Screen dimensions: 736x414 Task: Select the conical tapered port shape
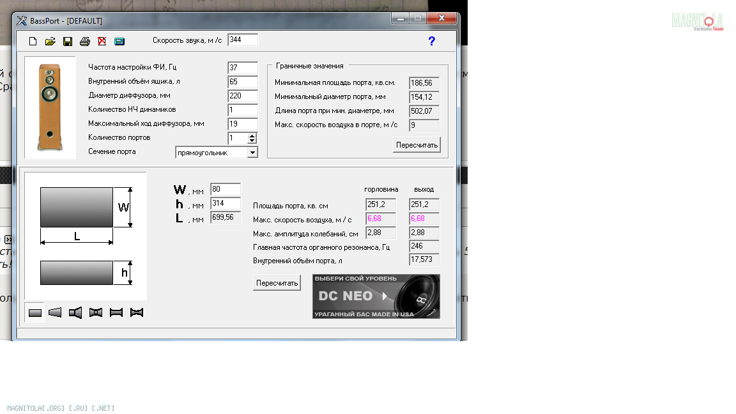(56, 312)
